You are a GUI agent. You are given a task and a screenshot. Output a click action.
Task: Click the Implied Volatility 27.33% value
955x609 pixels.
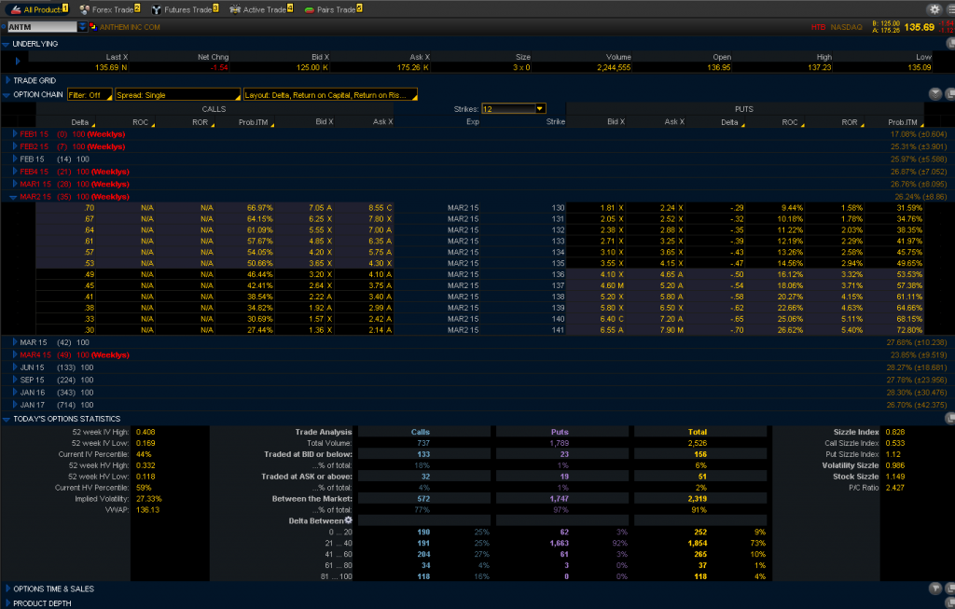point(149,498)
